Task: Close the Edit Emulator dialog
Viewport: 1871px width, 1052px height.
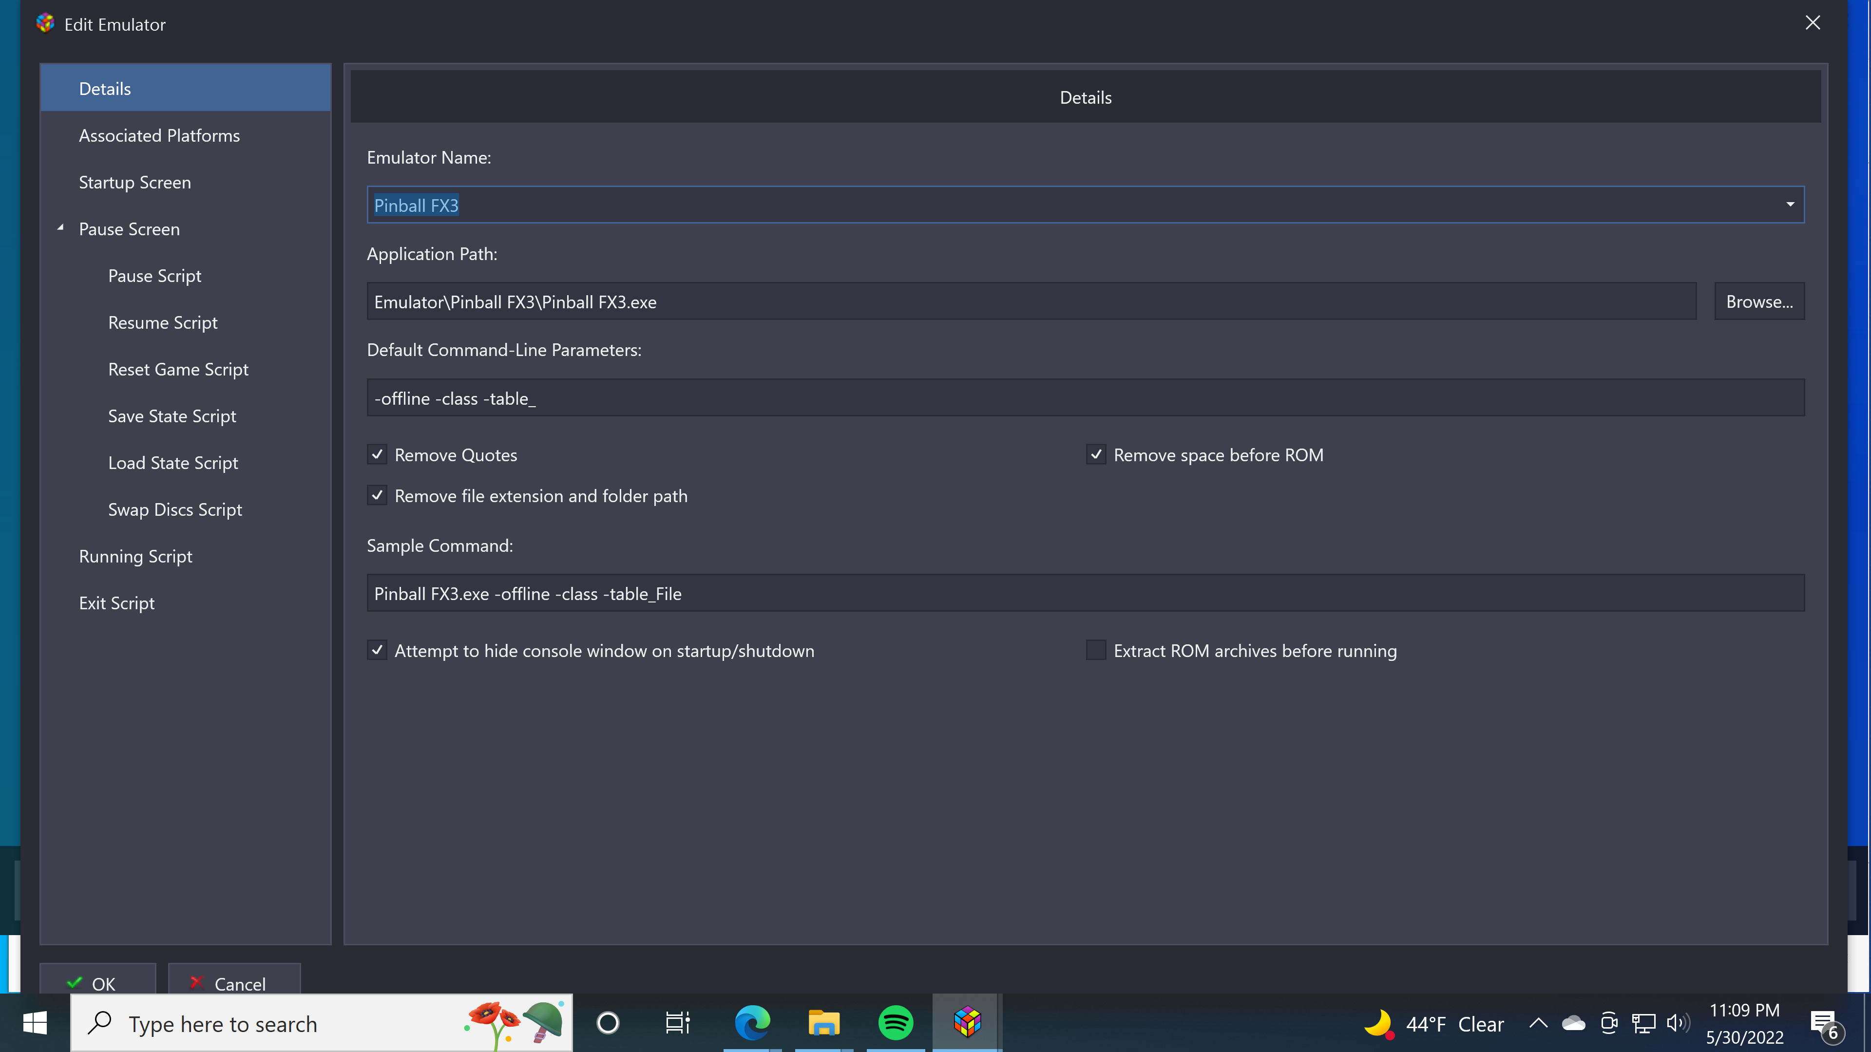Action: click(x=1812, y=23)
